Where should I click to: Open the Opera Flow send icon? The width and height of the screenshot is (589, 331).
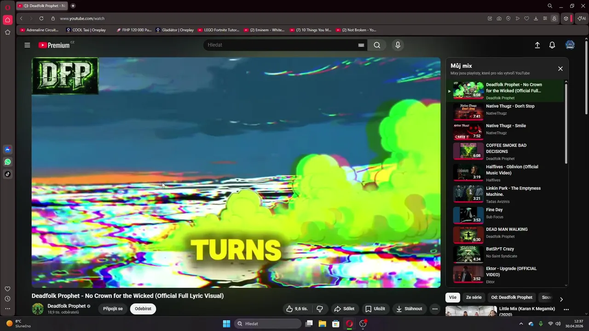click(x=518, y=18)
